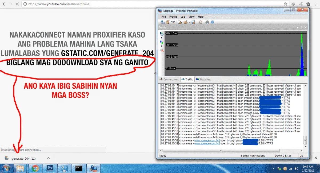Open the Log menu
Image resolution: width=320 pixels, height=173 pixels.
(x=183, y=17)
